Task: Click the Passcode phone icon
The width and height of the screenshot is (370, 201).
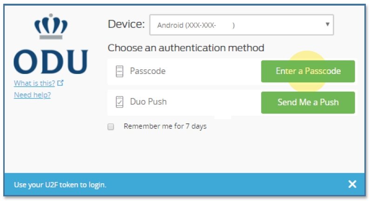Action: coord(120,72)
